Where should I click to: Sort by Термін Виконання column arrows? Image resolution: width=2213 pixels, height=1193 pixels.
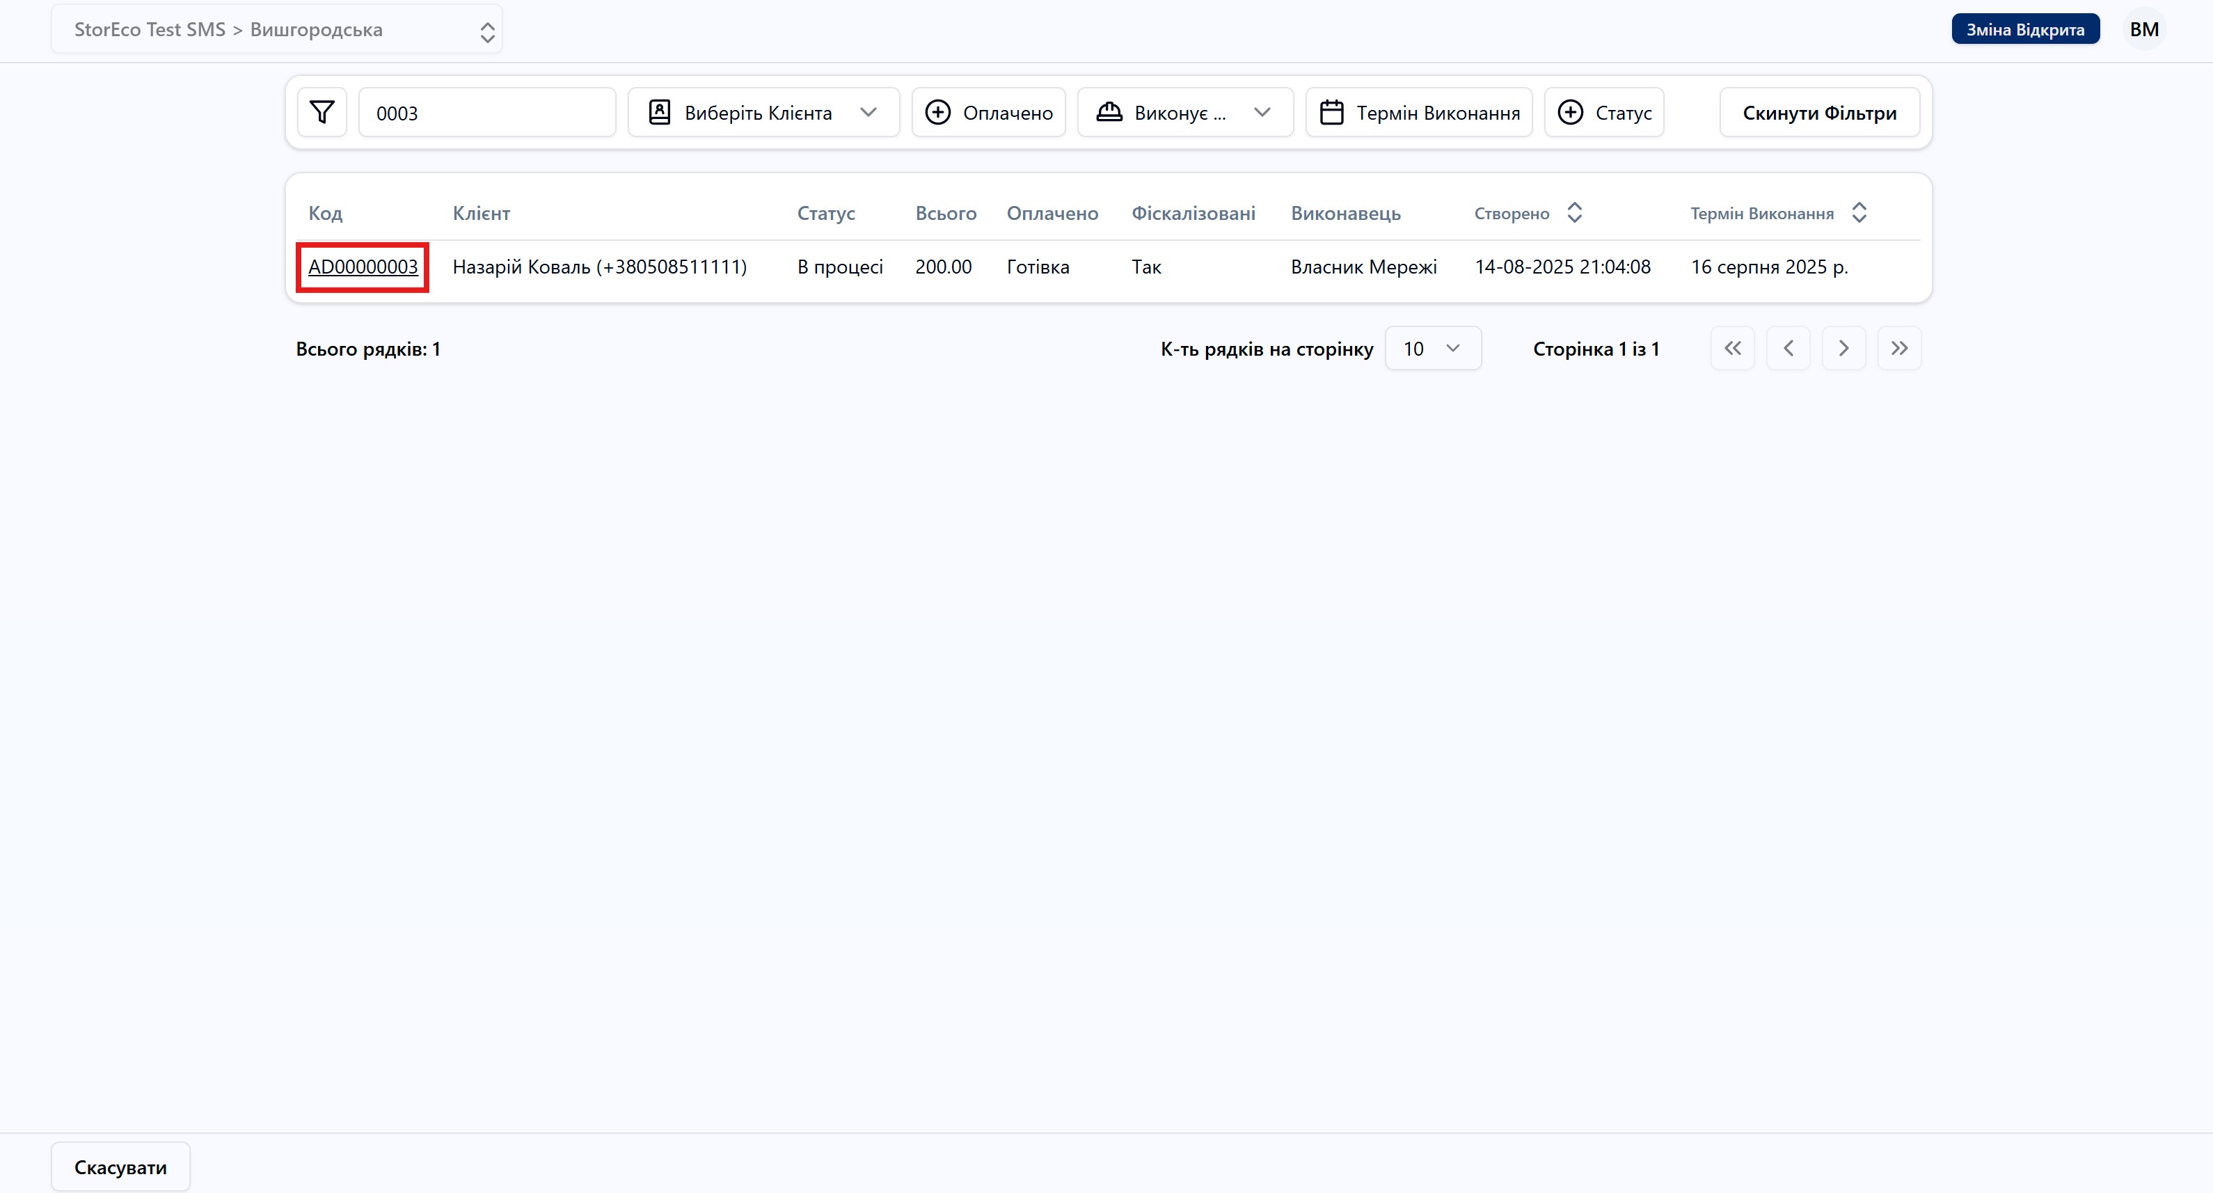point(1859,213)
